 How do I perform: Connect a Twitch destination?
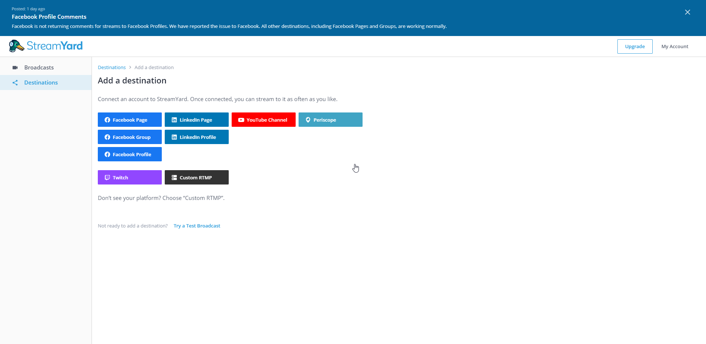pyautogui.click(x=130, y=178)
